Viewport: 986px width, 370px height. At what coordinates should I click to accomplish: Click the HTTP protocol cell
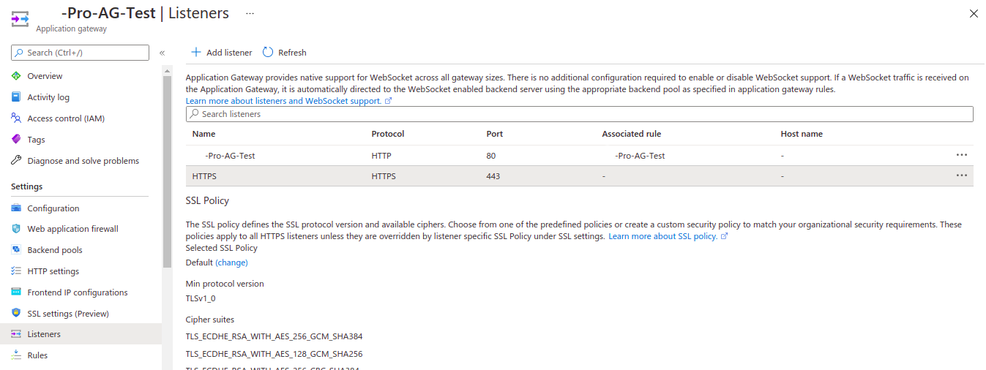[x=381, y=156]
